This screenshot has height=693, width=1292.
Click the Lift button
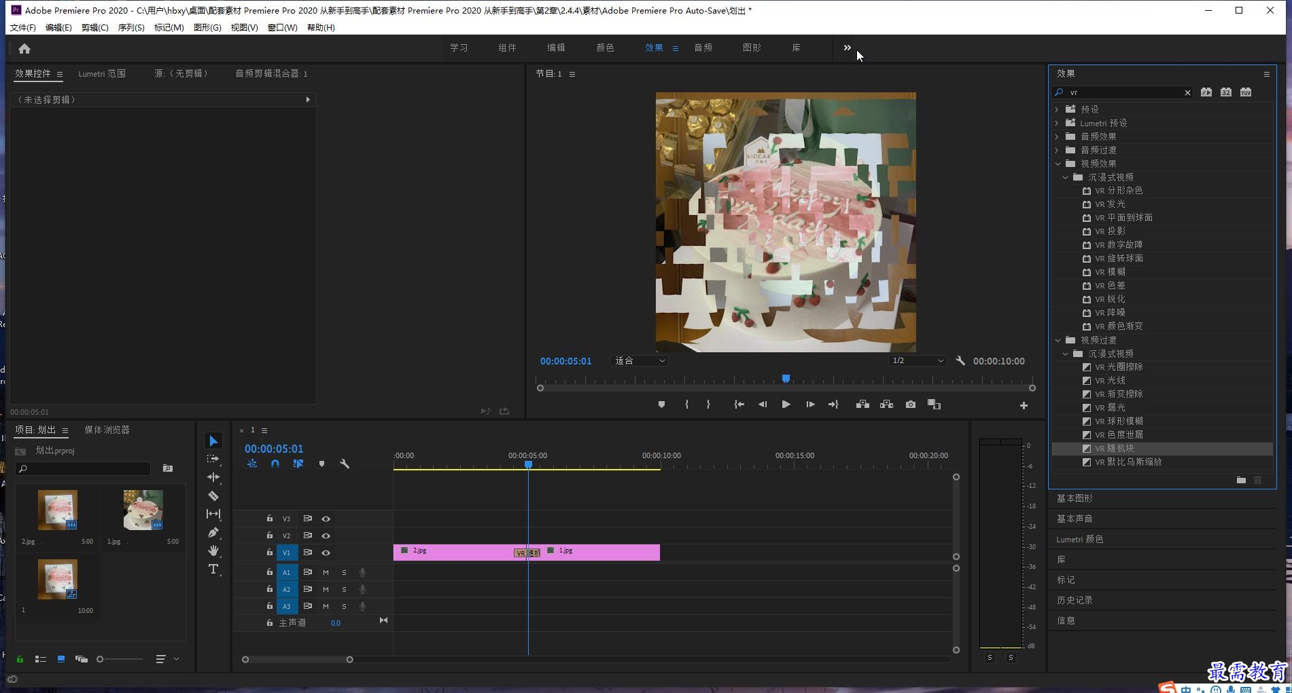coord(862,405)
